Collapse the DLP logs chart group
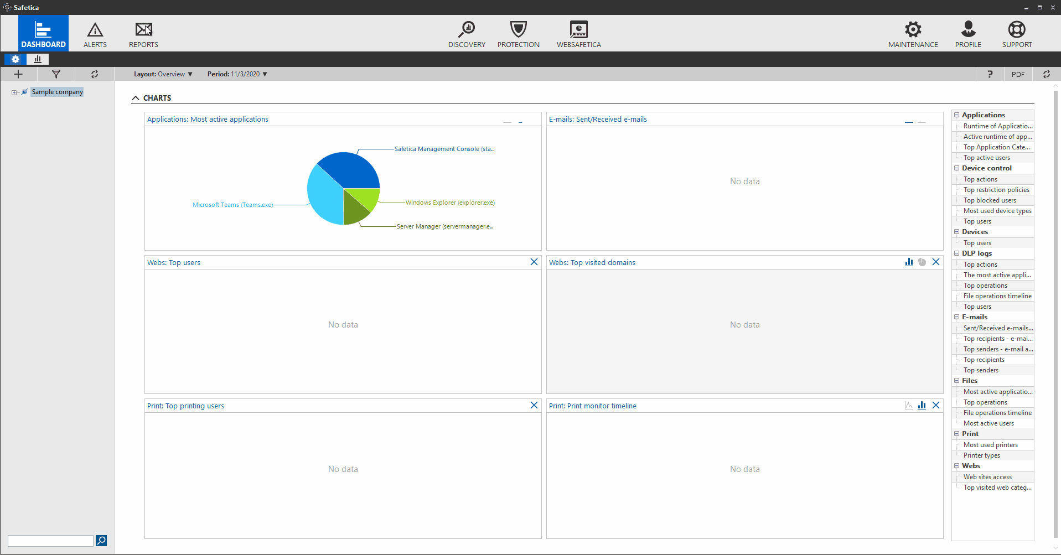This screenshot has width=1061, height=555. (956, 253)
